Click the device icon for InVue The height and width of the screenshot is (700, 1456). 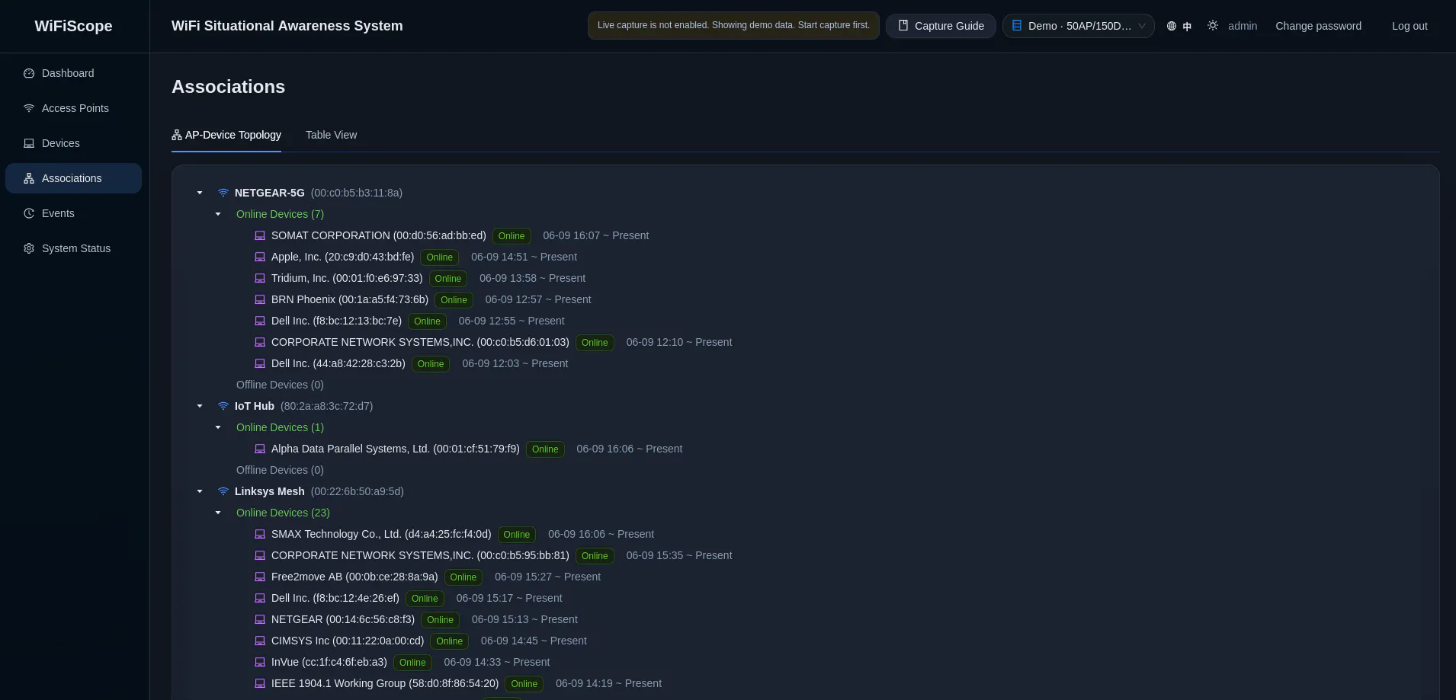click(x=260, y=662)
